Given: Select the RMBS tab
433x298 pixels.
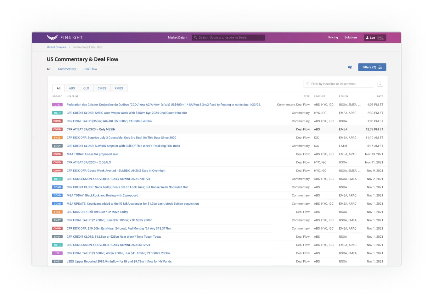Looking at the screenshot, I should click(119, 88).
